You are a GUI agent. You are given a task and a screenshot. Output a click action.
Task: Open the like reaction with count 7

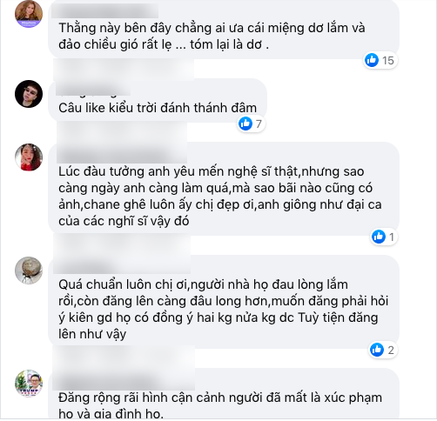pos(251,124)
